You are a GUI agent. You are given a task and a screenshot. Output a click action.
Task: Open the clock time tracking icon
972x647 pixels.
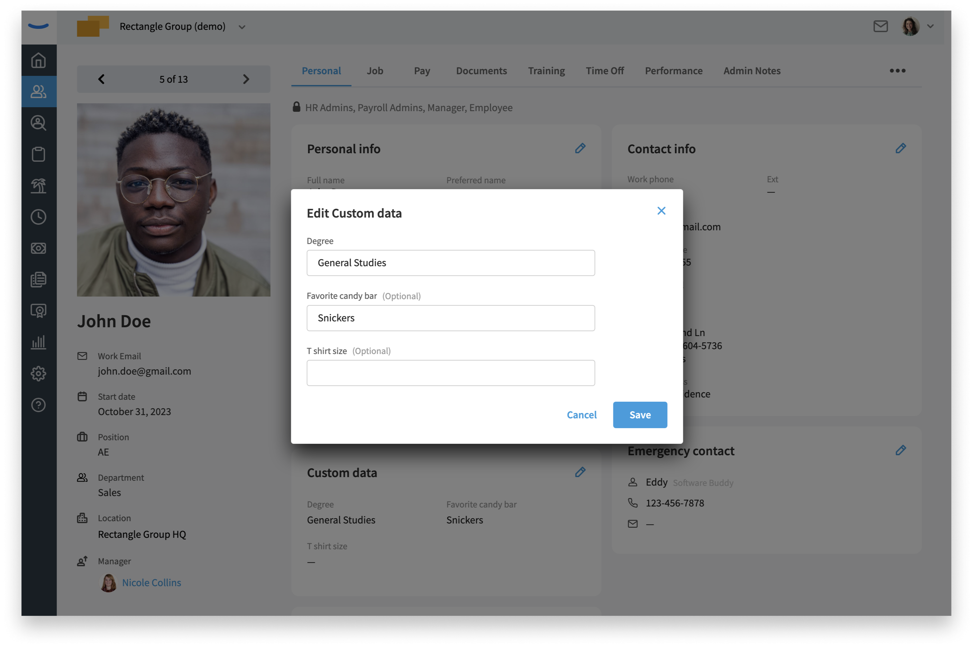(38, 217)
